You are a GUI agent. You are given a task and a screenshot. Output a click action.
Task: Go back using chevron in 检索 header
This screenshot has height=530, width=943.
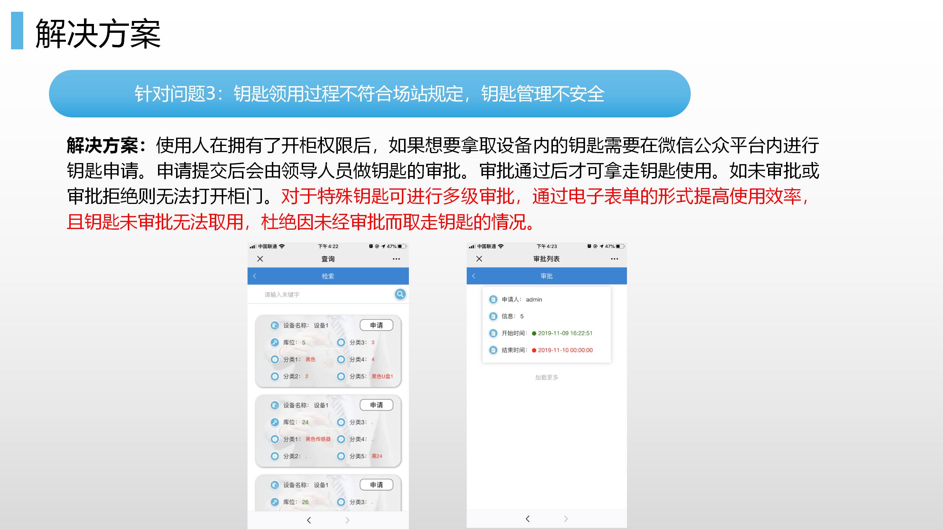click(255, 276)
